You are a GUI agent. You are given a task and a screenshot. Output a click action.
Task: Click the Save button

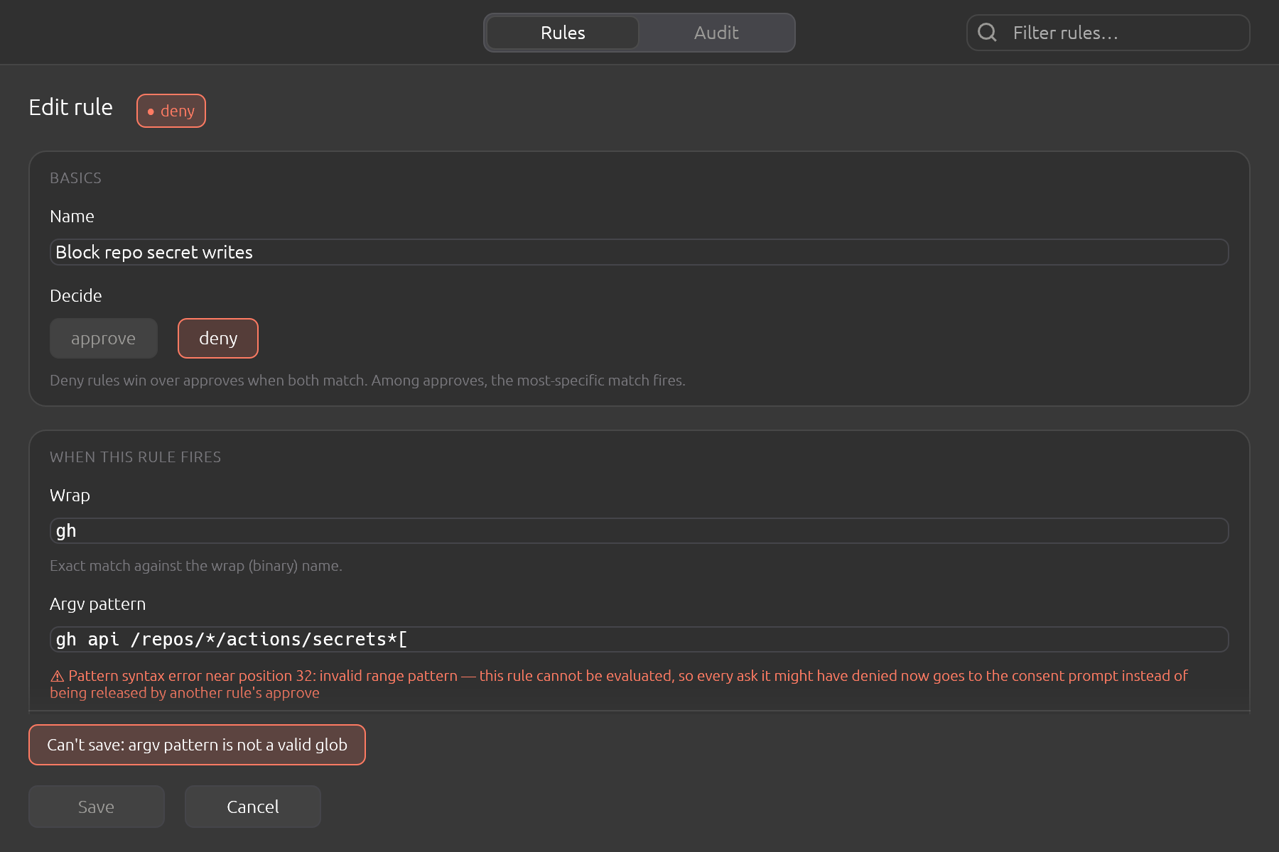[97, 807]
